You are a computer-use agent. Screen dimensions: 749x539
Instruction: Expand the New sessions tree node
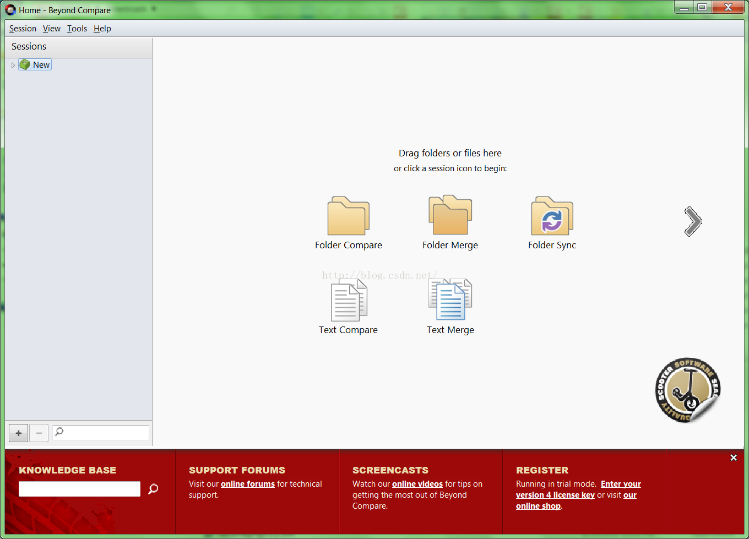13,65
